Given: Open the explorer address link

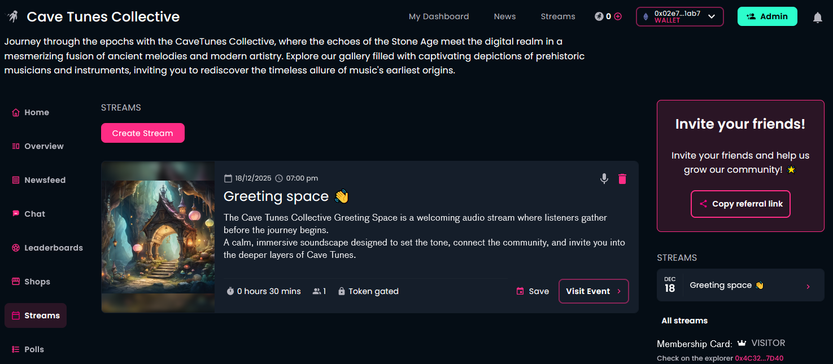Looking at the screenshot, I should point(758,358).
